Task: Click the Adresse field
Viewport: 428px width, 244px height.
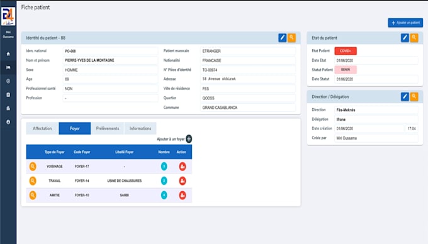Action: [248, 79]
